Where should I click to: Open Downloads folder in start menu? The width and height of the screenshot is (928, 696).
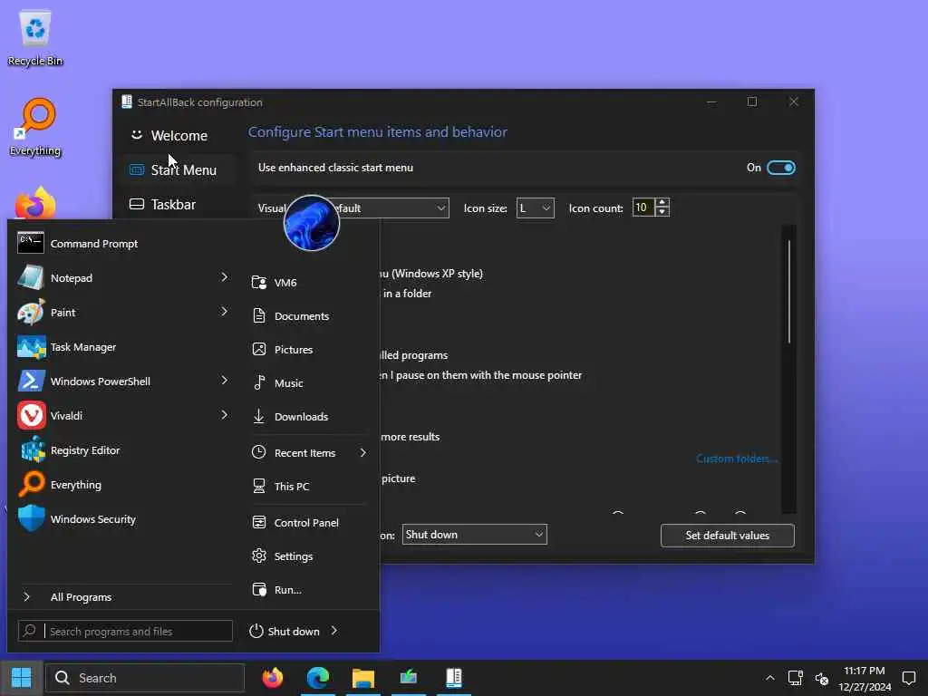[308, 416]
